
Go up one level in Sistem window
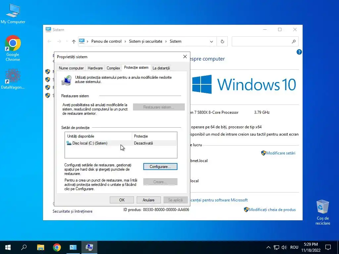point(74,41)
